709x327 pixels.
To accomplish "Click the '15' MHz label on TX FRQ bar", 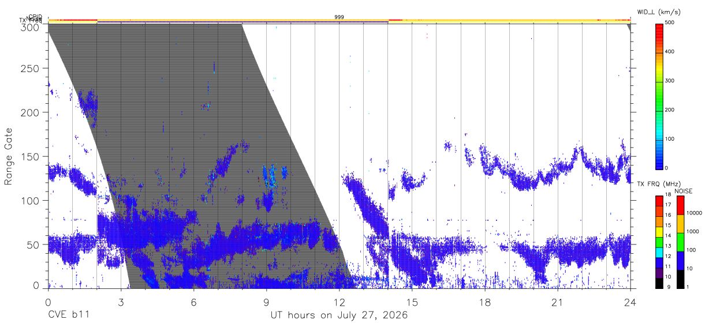I will (x=668, y=225).
